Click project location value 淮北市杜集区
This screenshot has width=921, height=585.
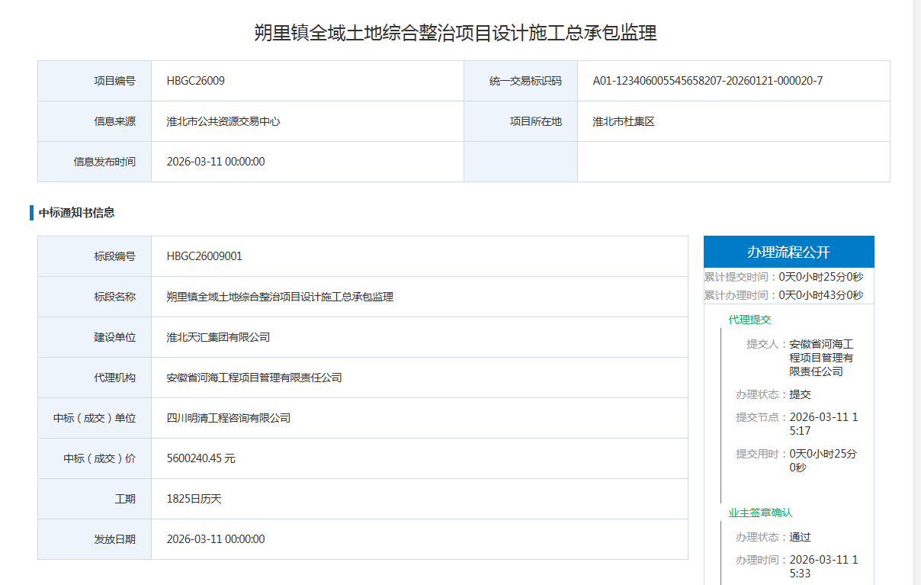pos(624,121)
